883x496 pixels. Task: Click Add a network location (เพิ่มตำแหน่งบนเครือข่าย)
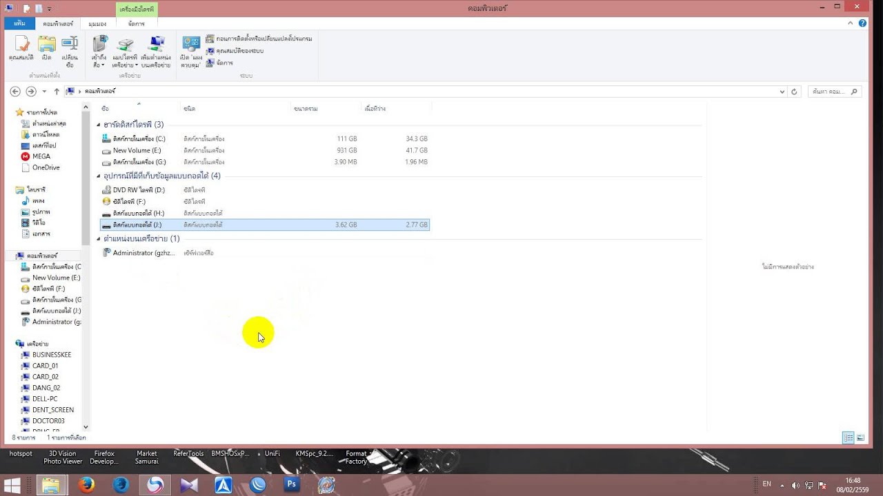(156, 52)
